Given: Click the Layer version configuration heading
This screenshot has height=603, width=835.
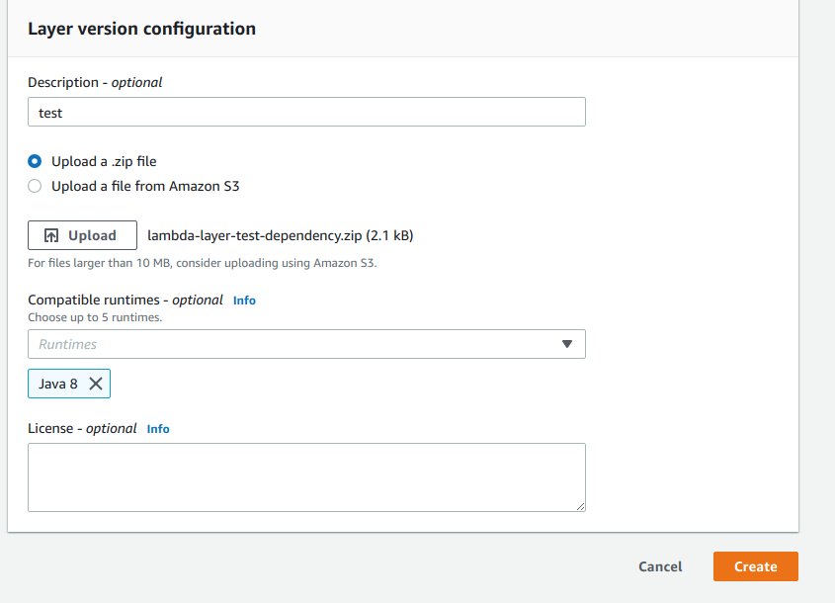Looking at the screenshot, I should tap(141, 29).
